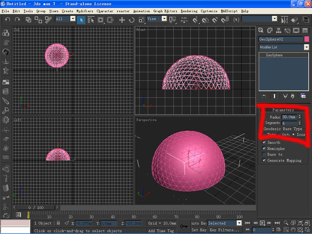
Task: Open the Utilities command panel tab
Action: (305, 30)
